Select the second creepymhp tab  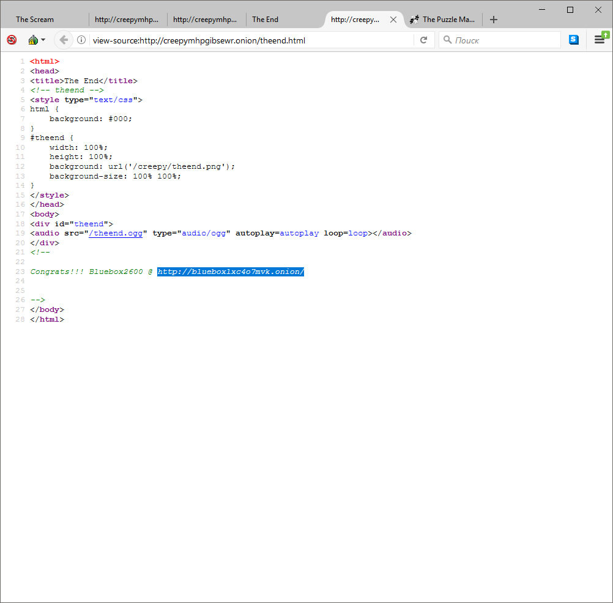coord(127,20)
